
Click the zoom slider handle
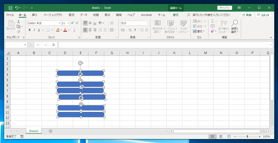click(247, 136)
